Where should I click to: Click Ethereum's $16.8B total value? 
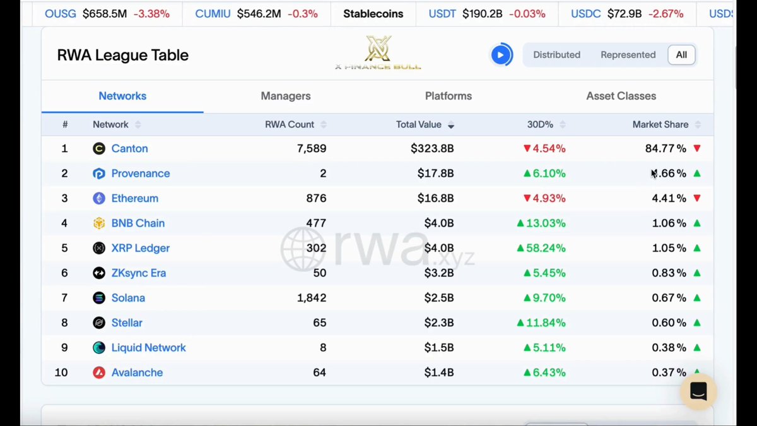[x=436, y=198]
